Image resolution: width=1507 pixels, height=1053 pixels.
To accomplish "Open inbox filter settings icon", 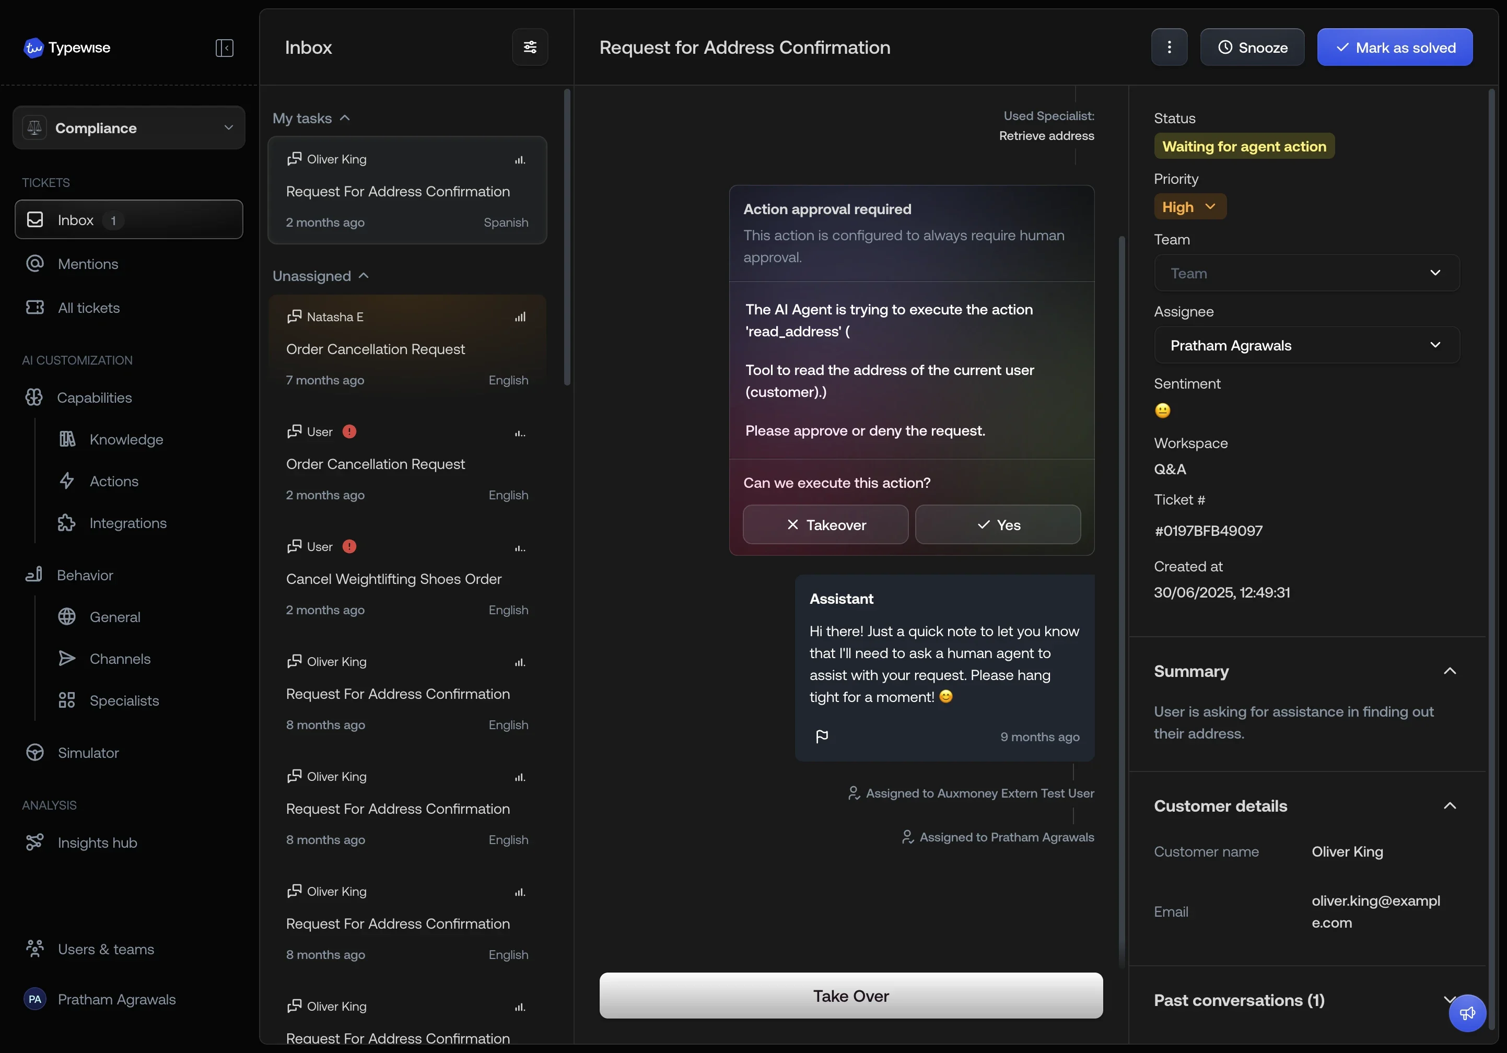I will pos(530,47).
